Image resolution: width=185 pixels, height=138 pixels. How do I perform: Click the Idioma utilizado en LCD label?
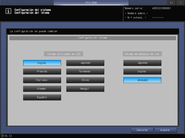click(x=64, y=54)
